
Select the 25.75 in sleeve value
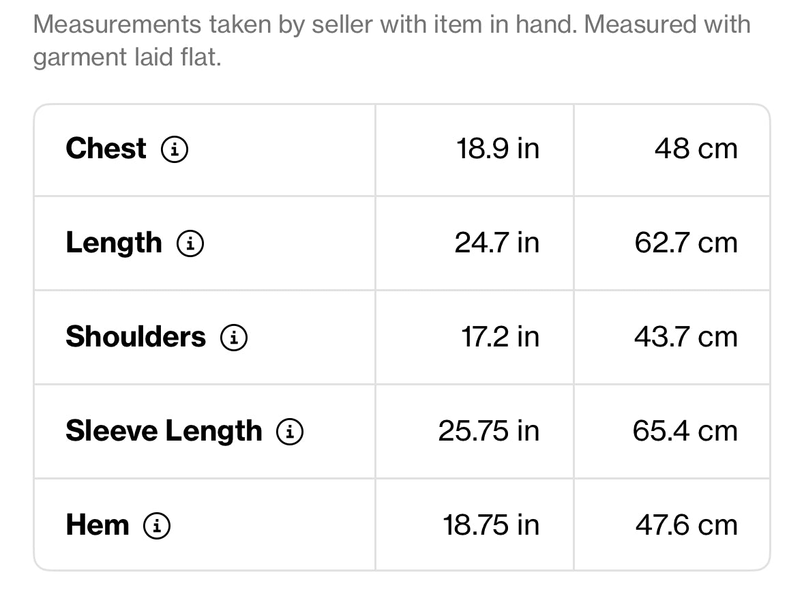(x=489, y=431)
